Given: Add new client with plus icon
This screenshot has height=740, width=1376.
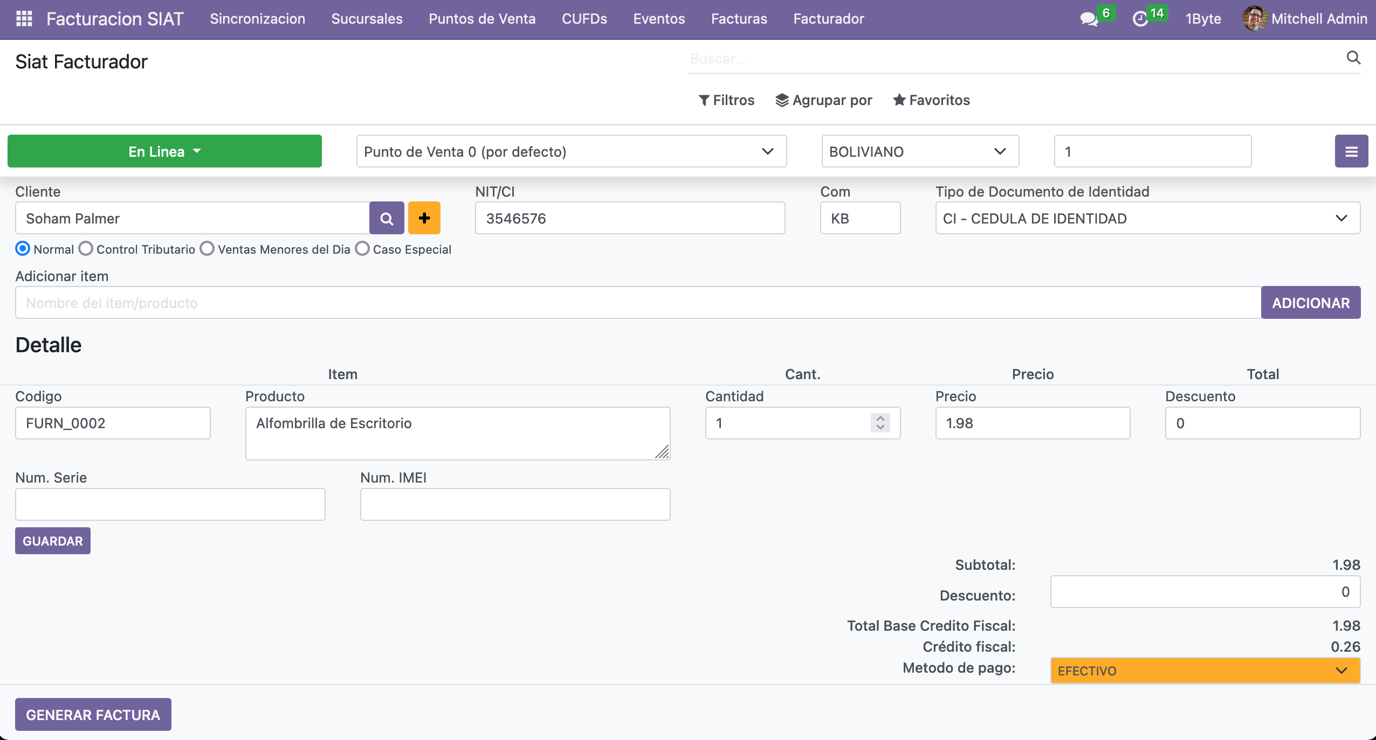Looking at the screenshot, I should (x=424, y=218).
